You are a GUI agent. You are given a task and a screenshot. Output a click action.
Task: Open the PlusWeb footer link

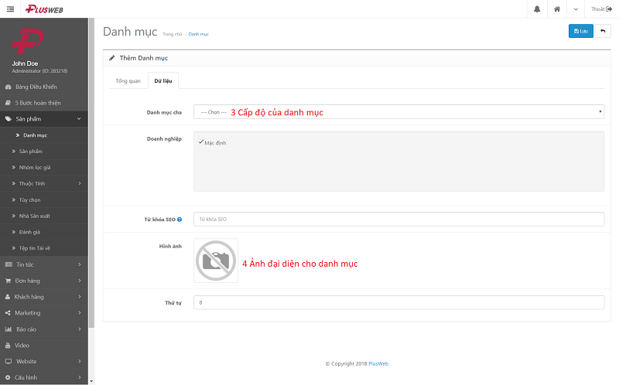click(x=378, y=363)
